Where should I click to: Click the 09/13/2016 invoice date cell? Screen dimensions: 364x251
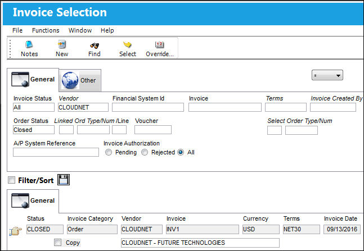(x=342, y=229)
